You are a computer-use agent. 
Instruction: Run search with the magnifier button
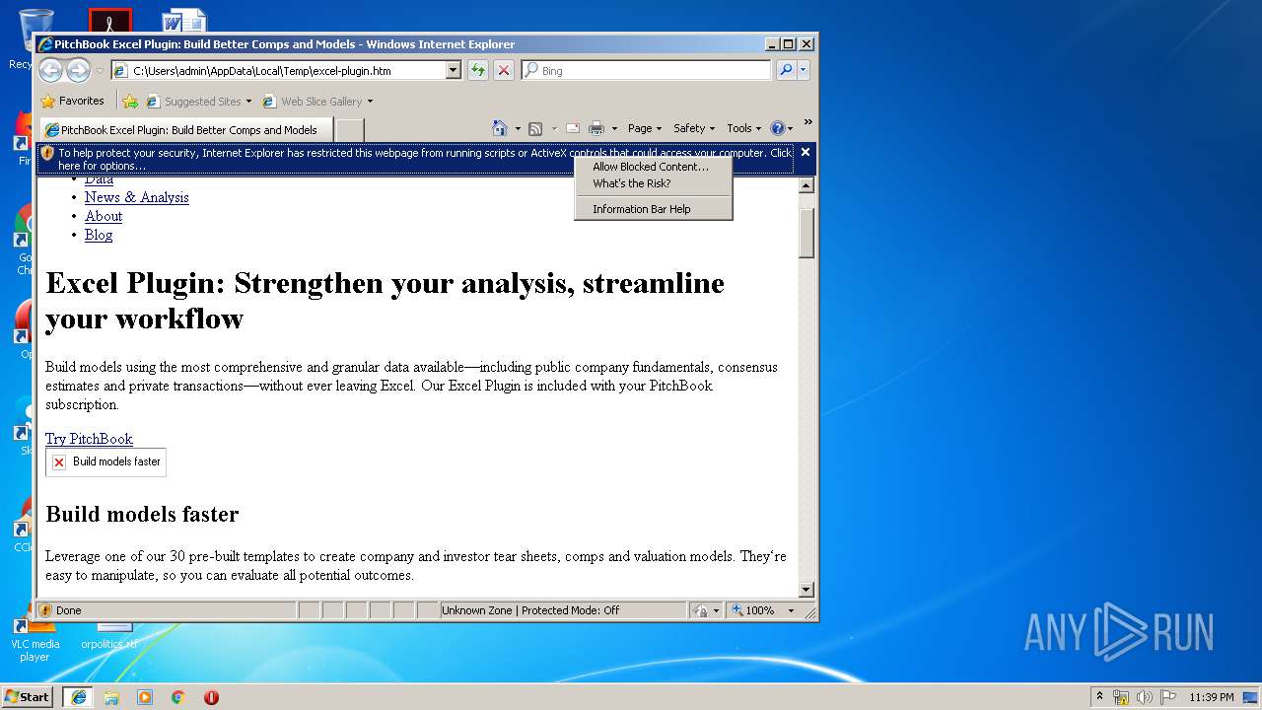point(786,70)
